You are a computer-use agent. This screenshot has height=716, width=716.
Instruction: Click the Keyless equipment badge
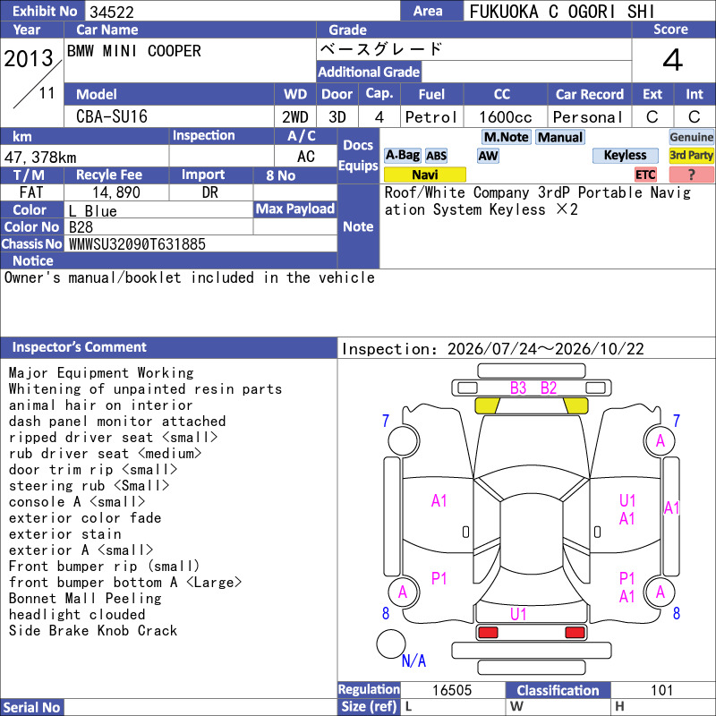point(625,155)
